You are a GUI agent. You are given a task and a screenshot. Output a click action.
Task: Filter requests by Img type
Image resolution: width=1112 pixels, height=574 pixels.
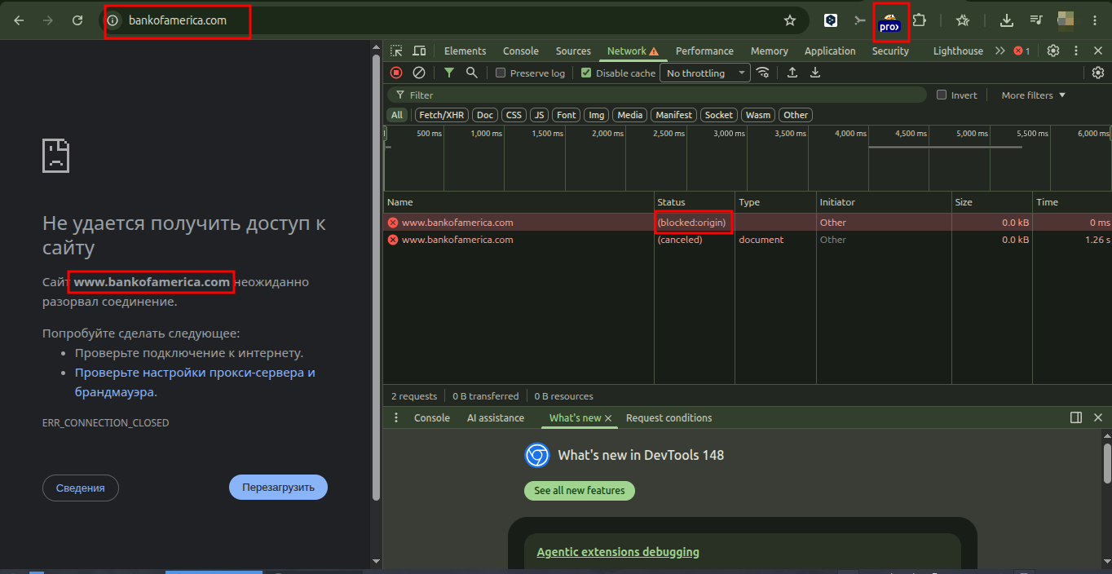pos(597,115)
